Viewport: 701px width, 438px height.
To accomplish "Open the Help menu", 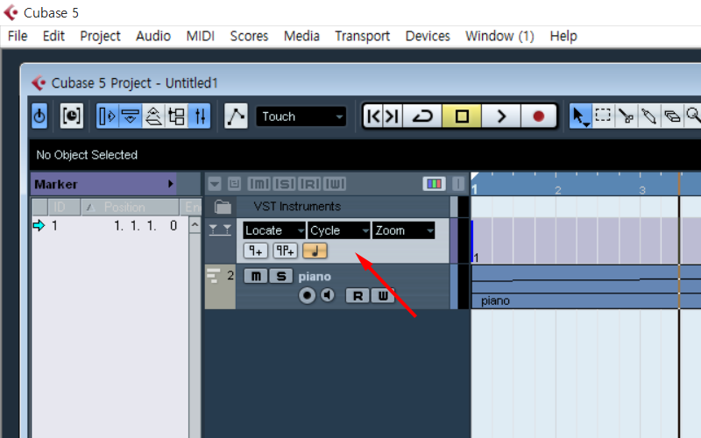I will click(x=563, y=36).
